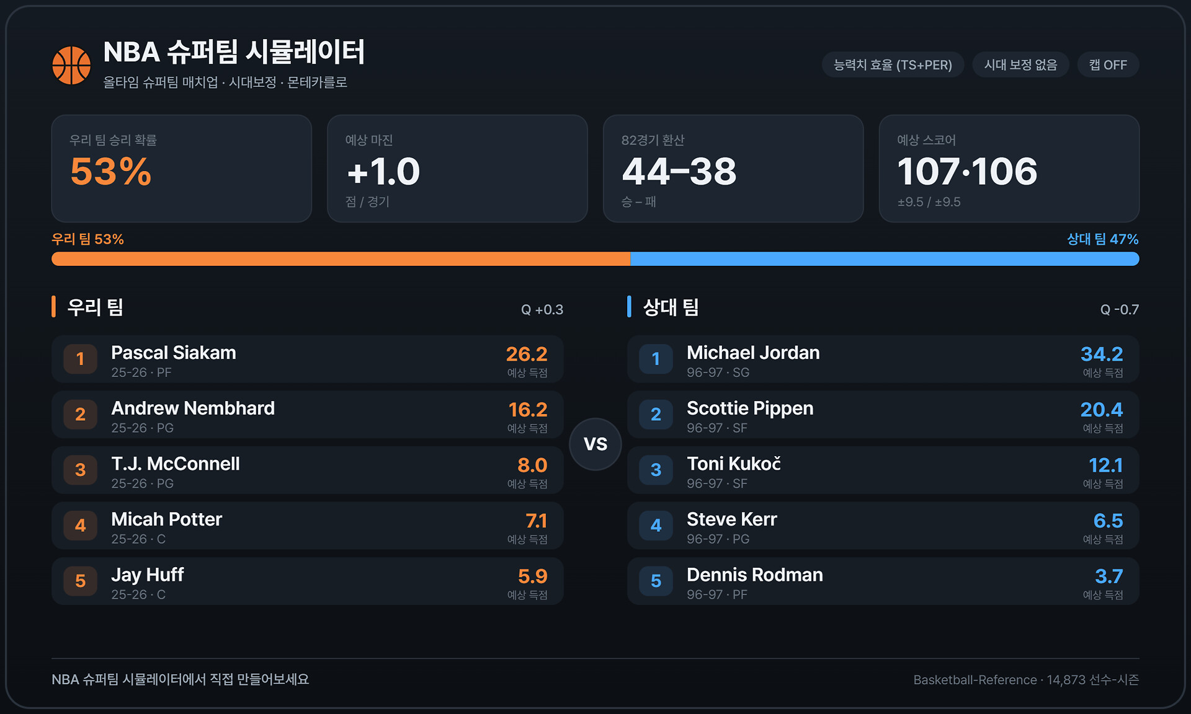Click the 우리 팀 승리 확률 53% card

[182, 169]
